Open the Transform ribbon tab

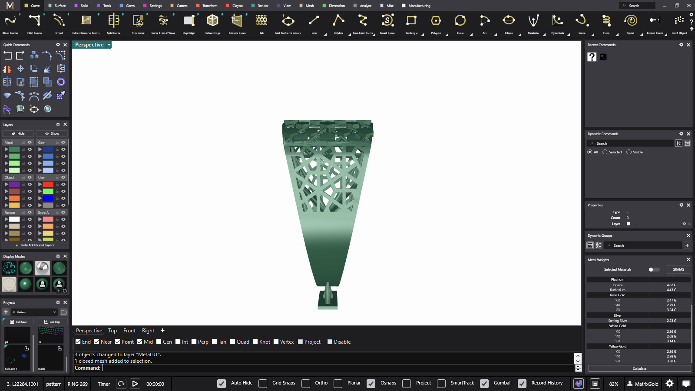207,6
